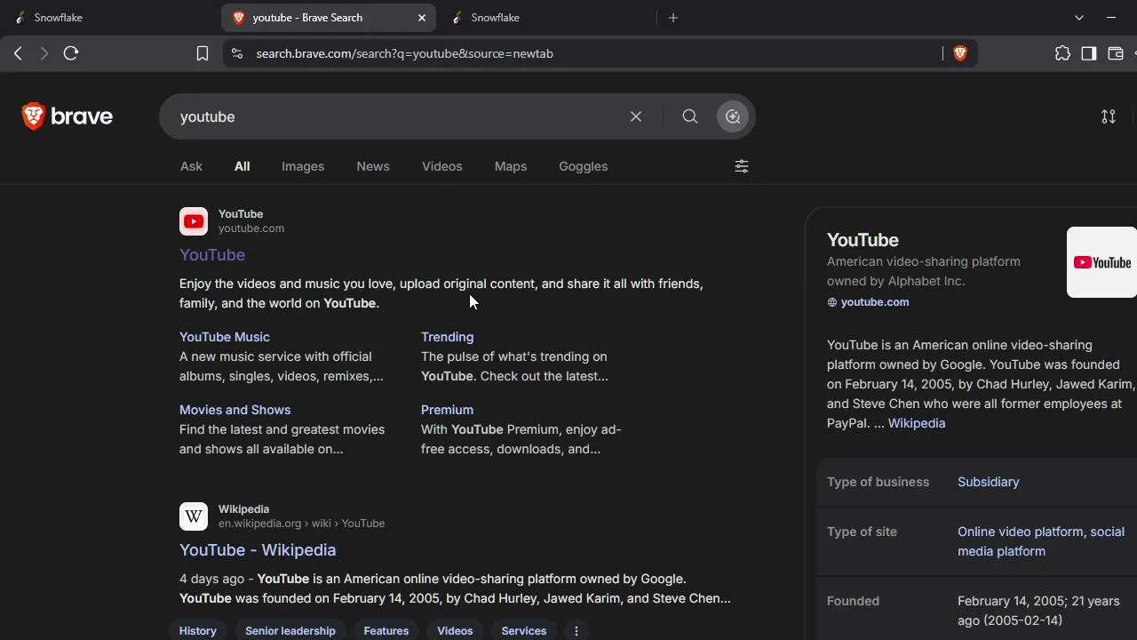Click the Services chip
Screen dimensions: 1137x640
(524, 631)
